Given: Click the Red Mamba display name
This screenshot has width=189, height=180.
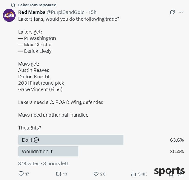Looking at the screenshot, I should point(32,12).
